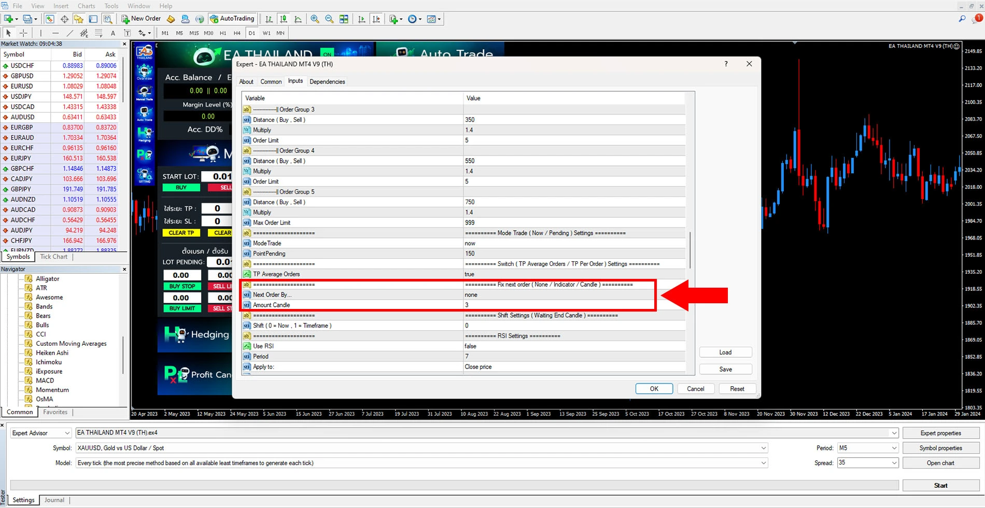Screen dimensions: 985x508
Task: Toggle the AutoTrading button
Action: tap(232, 19)
